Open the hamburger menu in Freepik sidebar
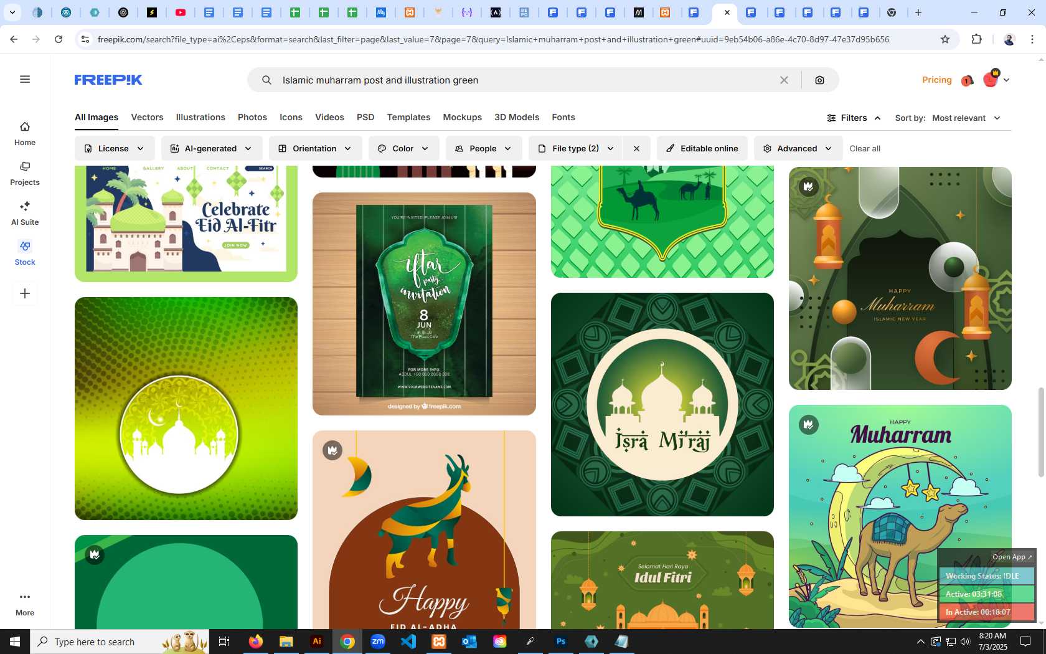The width and height of the screenshot is (1046, 654). [x=25, y=79]
